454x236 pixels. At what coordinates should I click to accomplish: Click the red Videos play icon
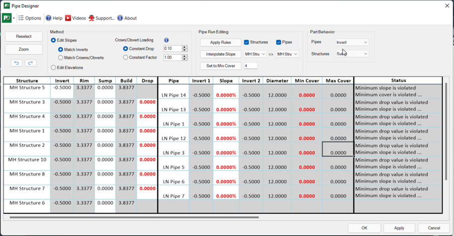click(68, 18)
